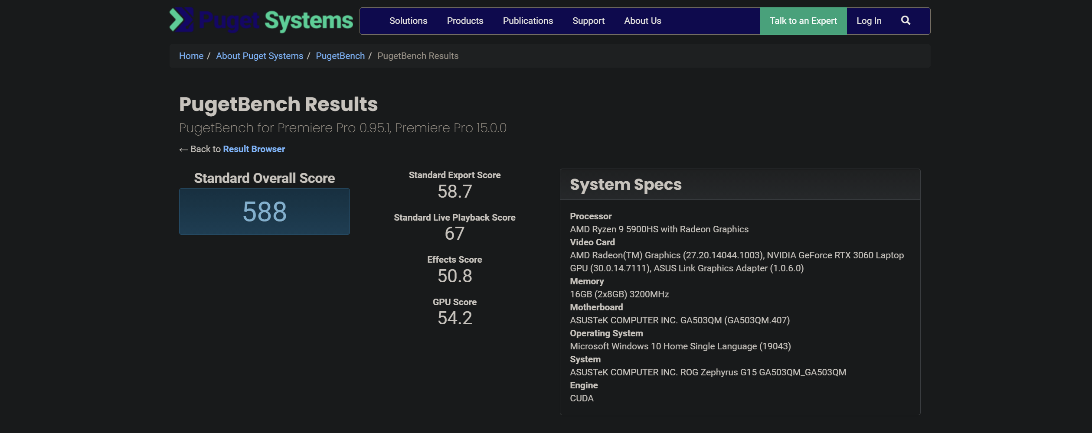Viewport: 1092px width, 433px height.
Task: Select the Windows 10 Home Single Language text
Action: click(x=680, y=346)
